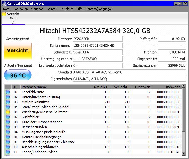
Task: Open the Sprache(Language) menu
Action: click(99, 9)
